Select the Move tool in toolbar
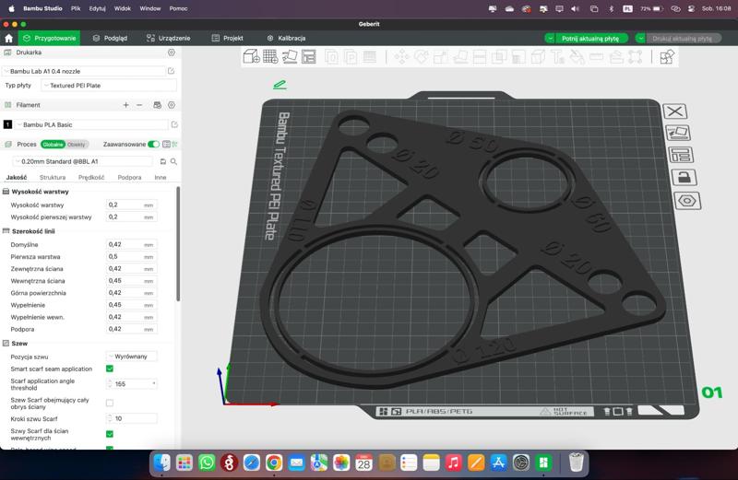 point(401,57)
